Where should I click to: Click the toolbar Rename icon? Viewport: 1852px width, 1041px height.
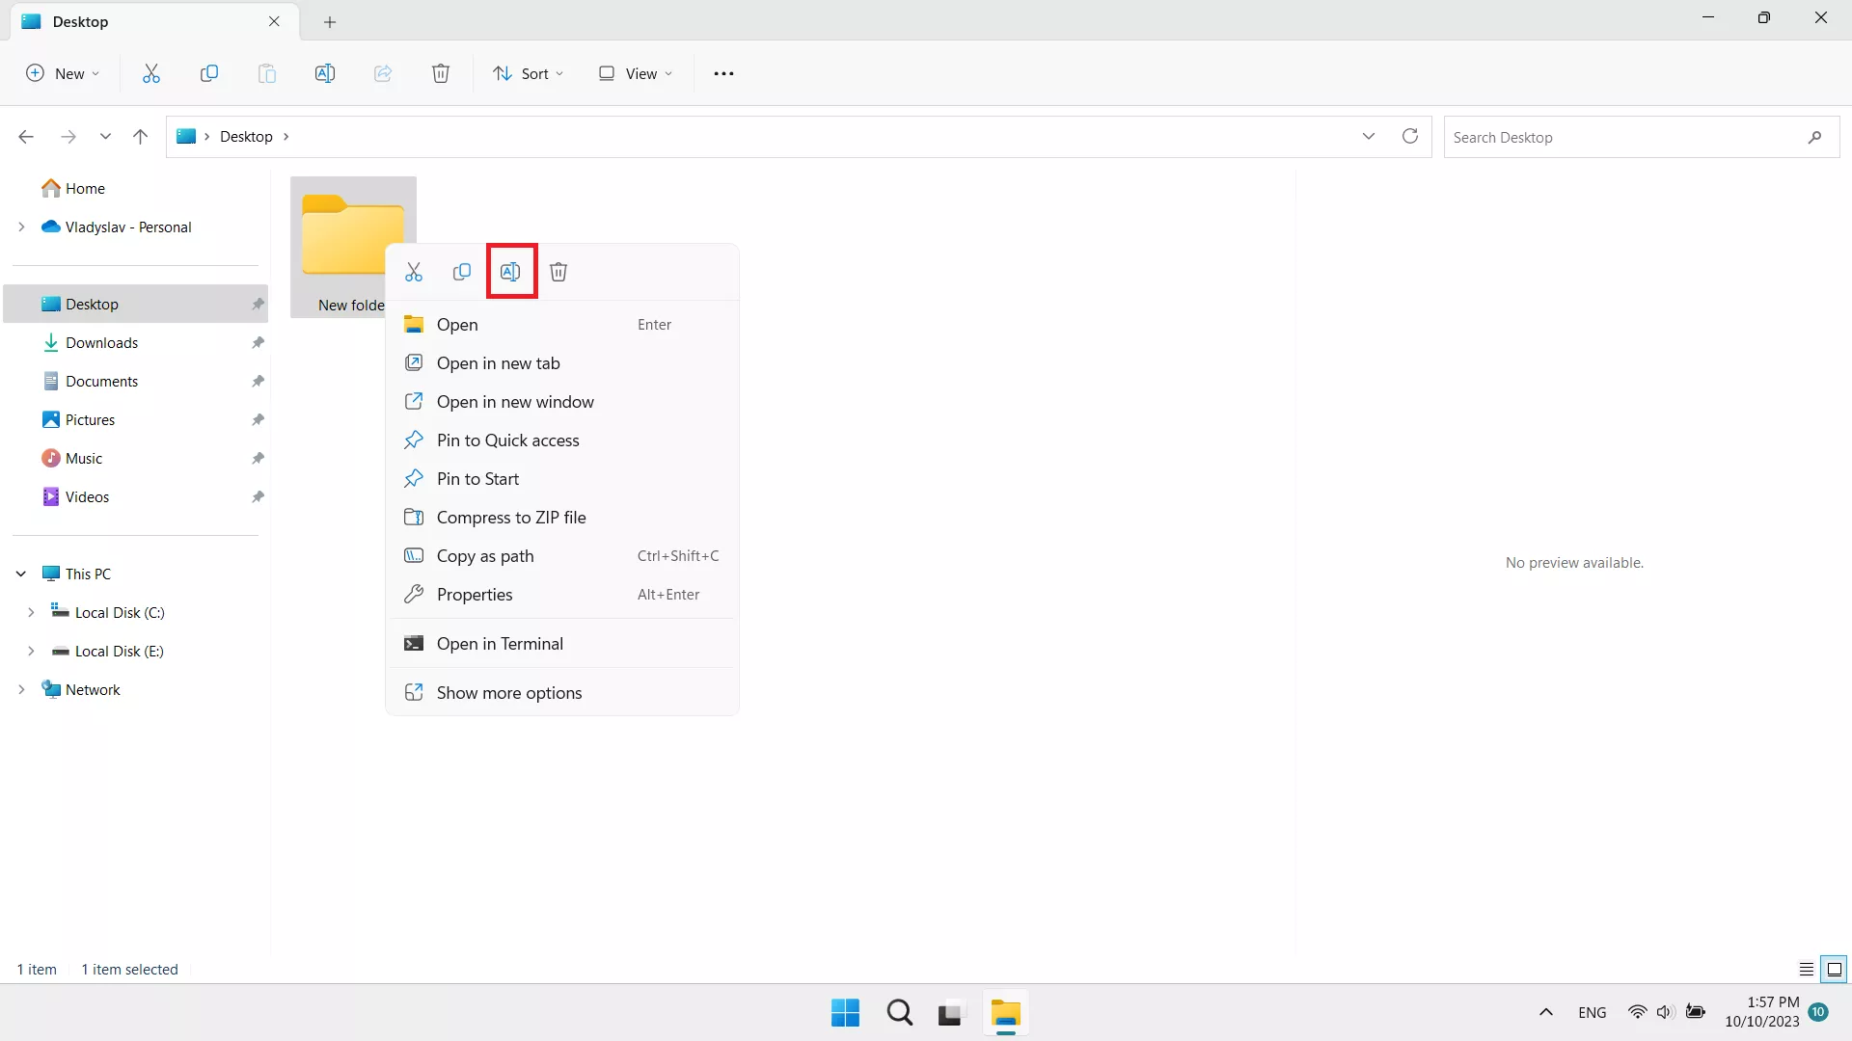(325, 73)
